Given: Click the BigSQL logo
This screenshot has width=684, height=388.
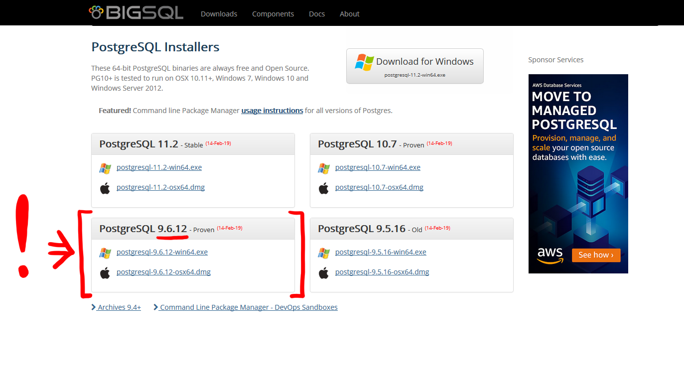Looking at the screenshot, I should 136,12.
